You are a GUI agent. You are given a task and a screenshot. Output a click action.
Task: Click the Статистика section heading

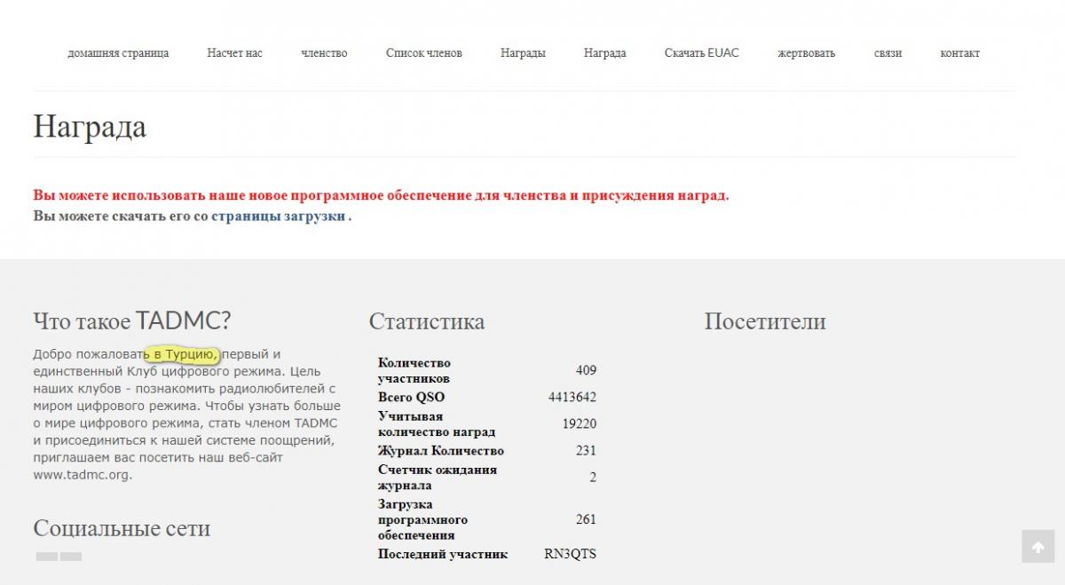point(427,321)
